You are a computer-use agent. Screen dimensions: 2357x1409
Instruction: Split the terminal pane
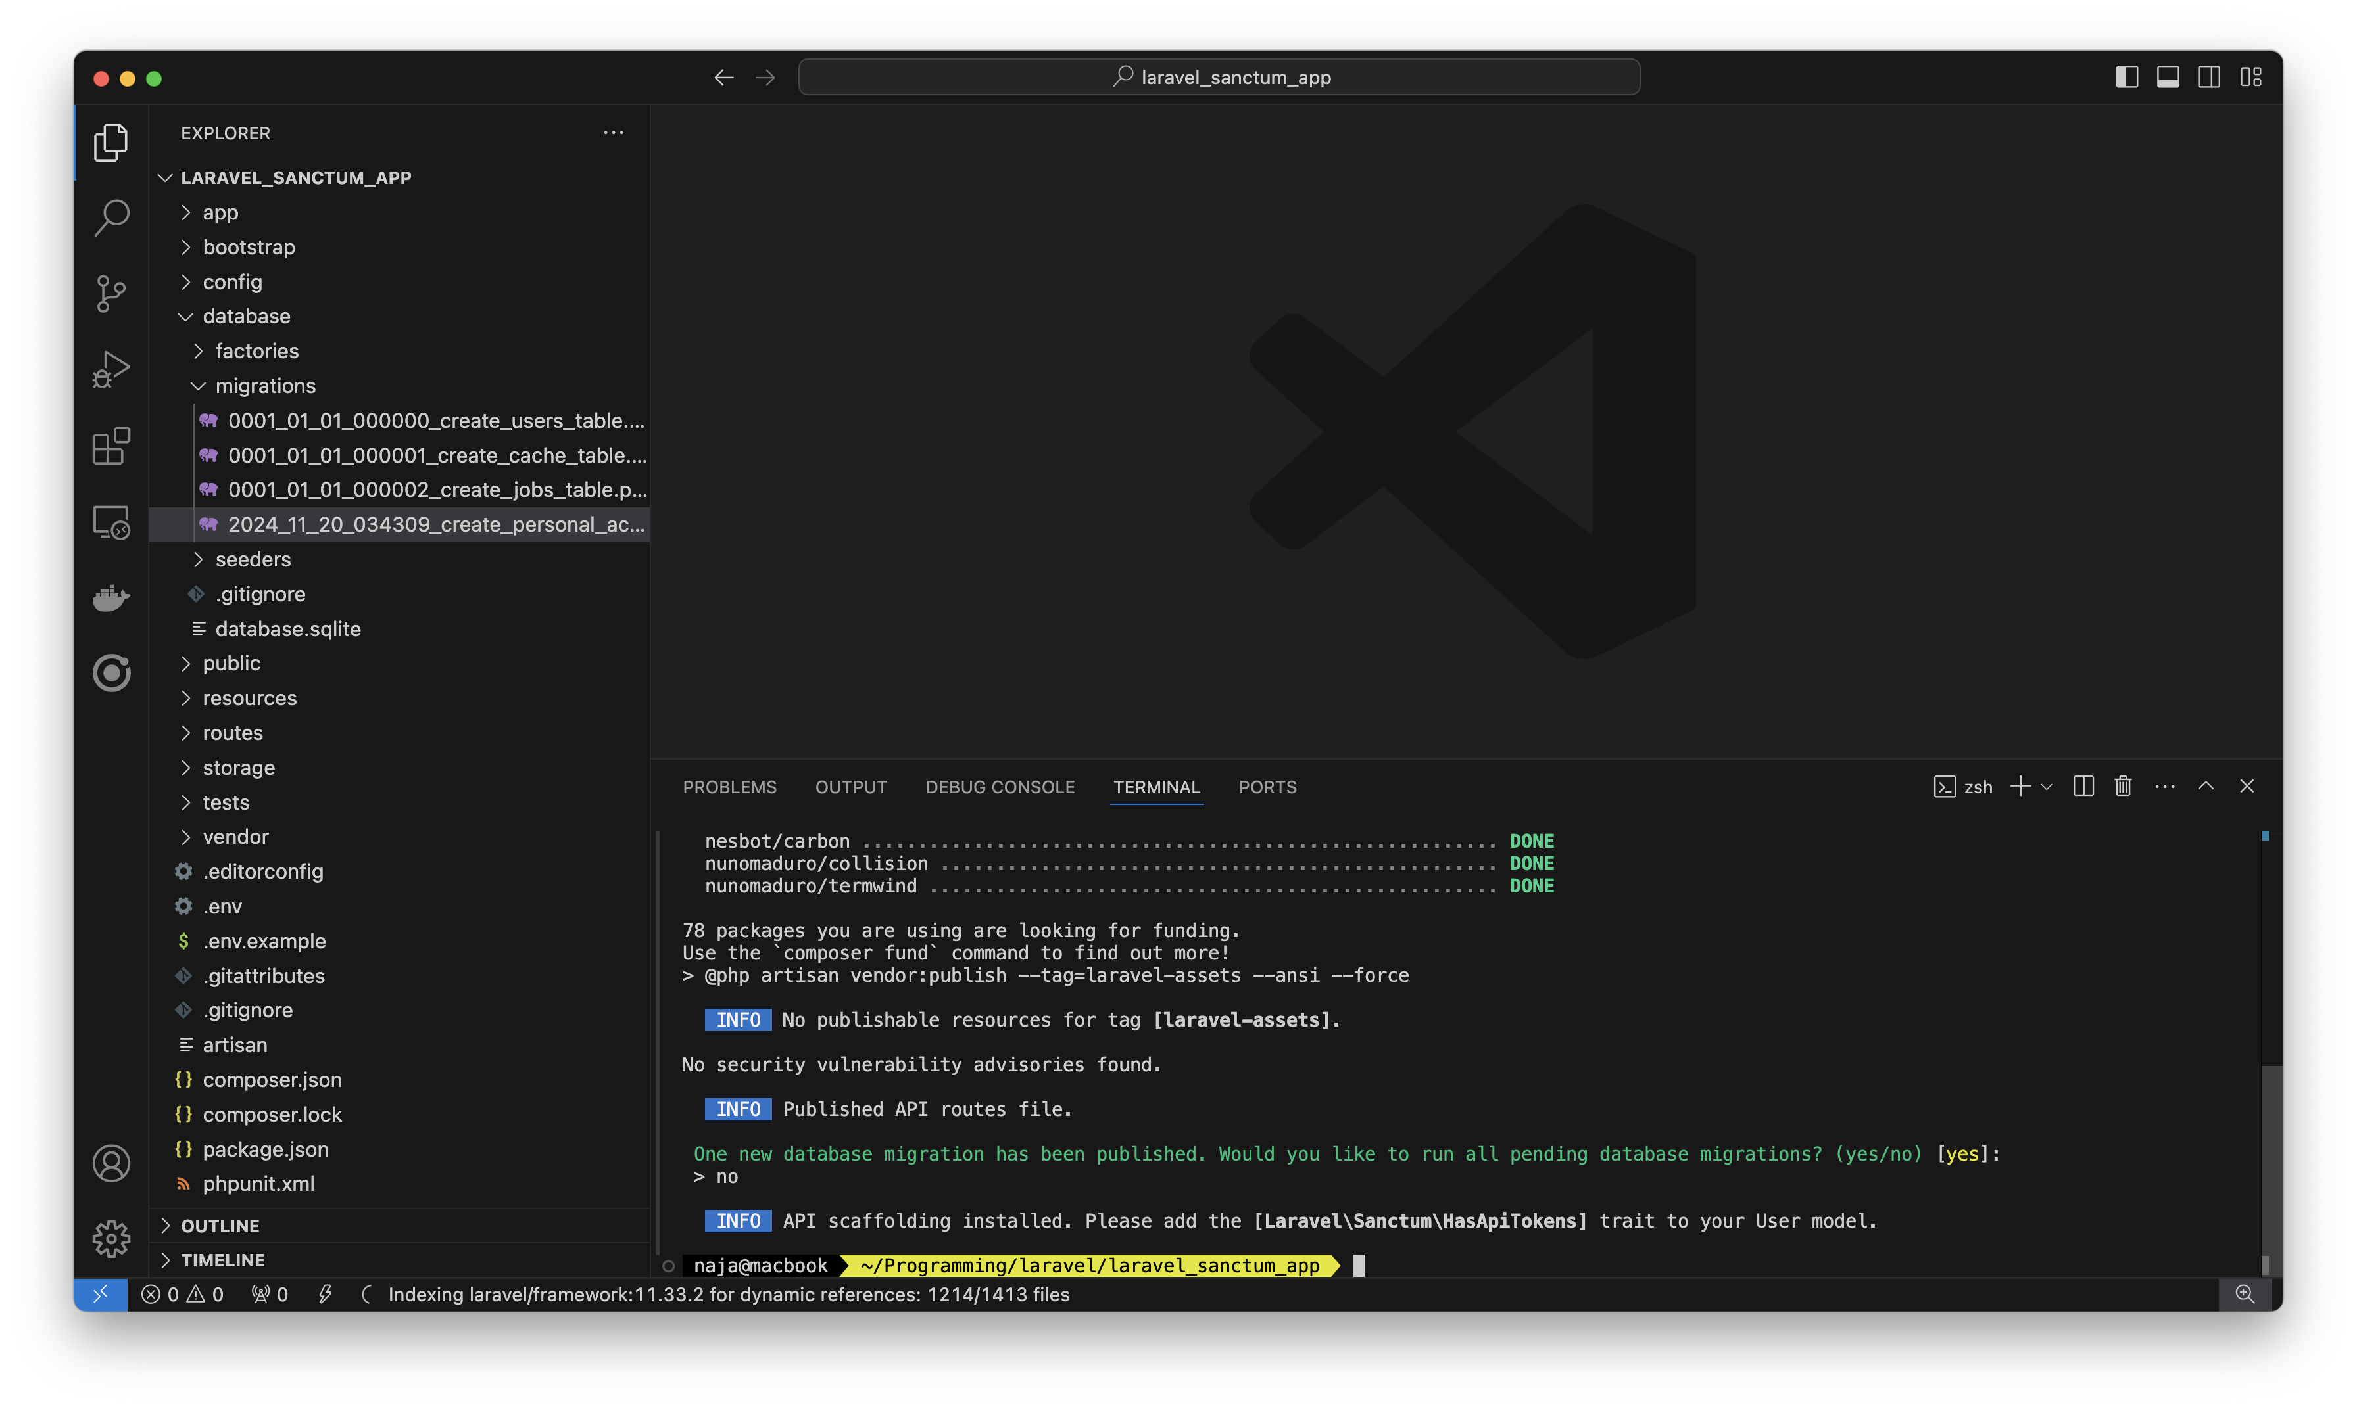click(2083, 786)
